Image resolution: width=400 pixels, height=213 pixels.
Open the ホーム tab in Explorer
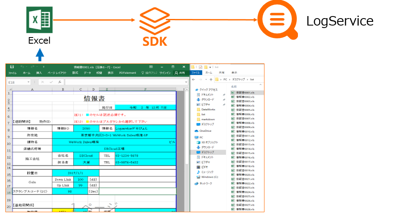point(209,73)
